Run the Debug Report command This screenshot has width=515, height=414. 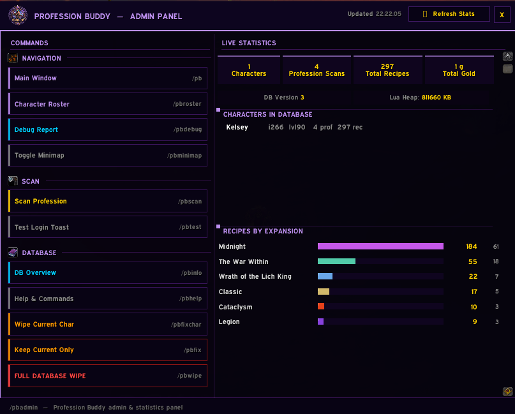pyautogui.click(x=108, y=129)
